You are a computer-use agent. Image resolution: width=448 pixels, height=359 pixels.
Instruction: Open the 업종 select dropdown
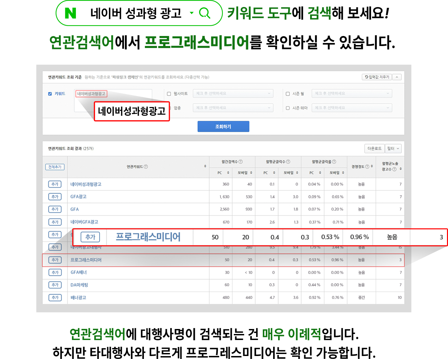pos(233,108)
